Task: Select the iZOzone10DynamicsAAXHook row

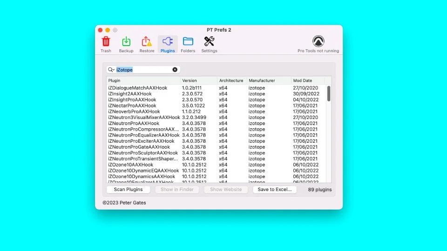Action: [216, 177]
